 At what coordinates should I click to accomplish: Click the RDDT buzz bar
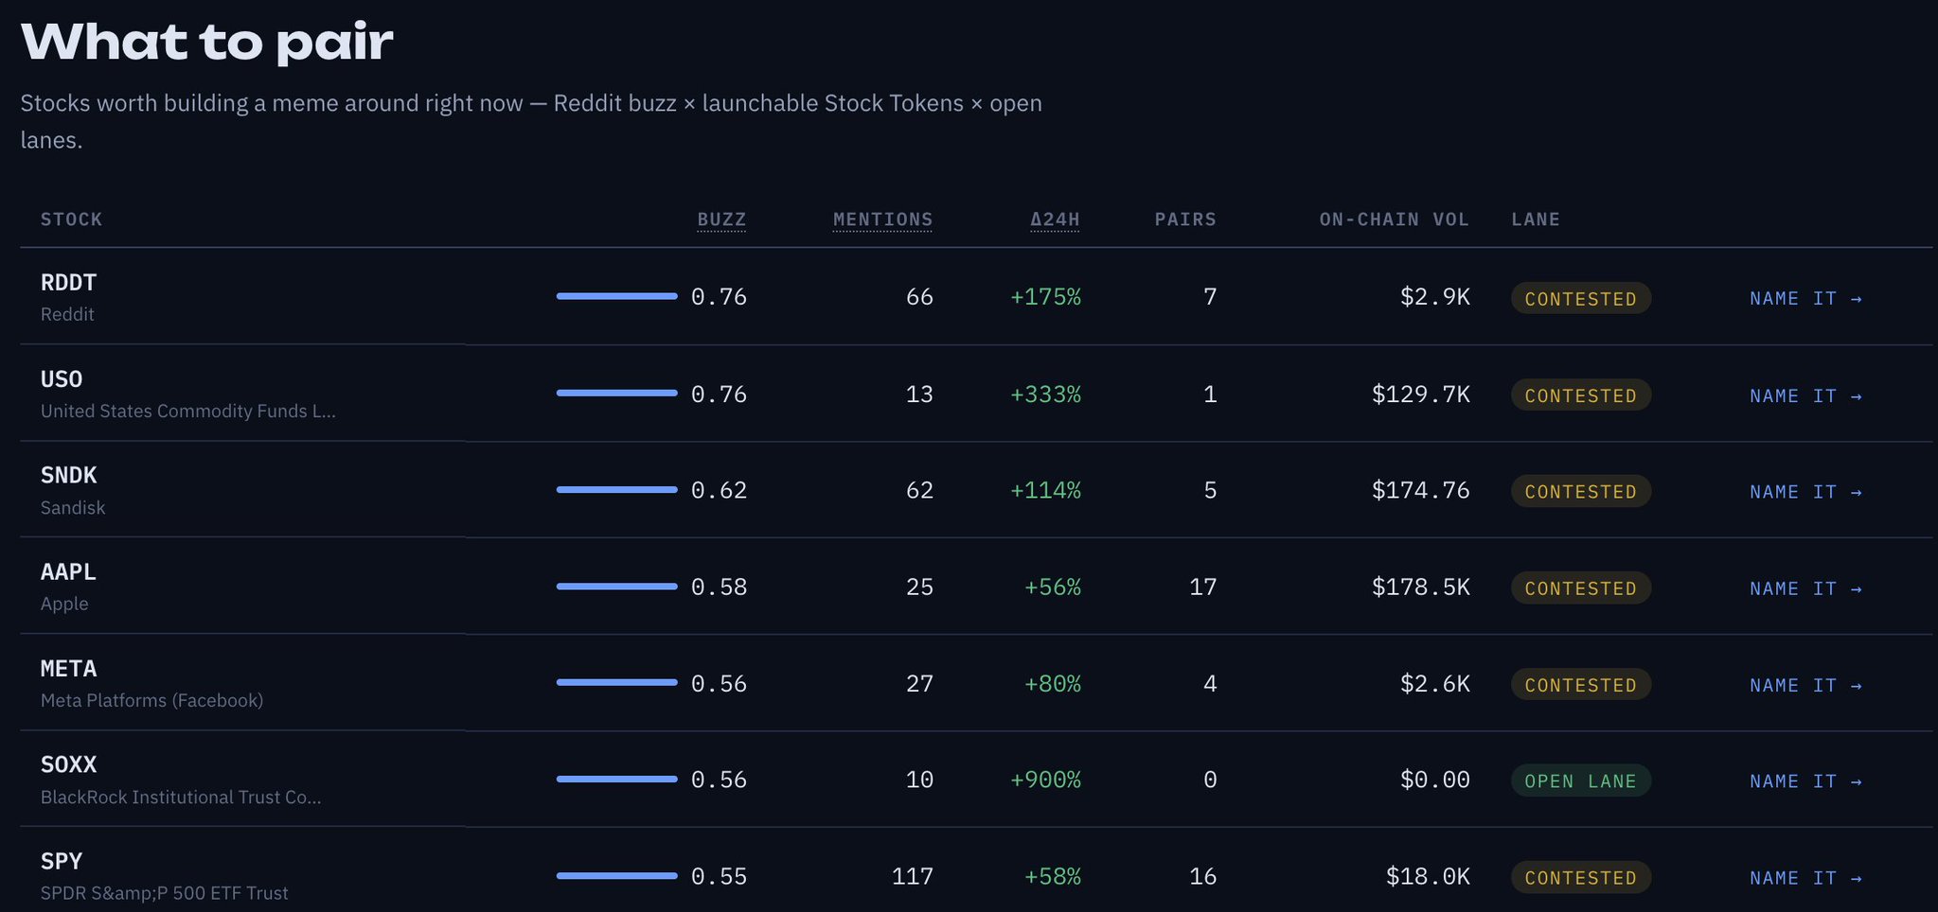tap(616, 296)
